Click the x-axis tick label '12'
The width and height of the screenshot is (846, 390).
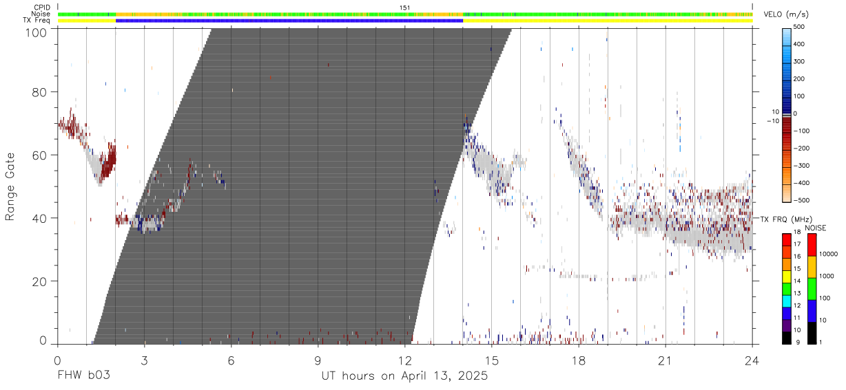coord(404,360)
